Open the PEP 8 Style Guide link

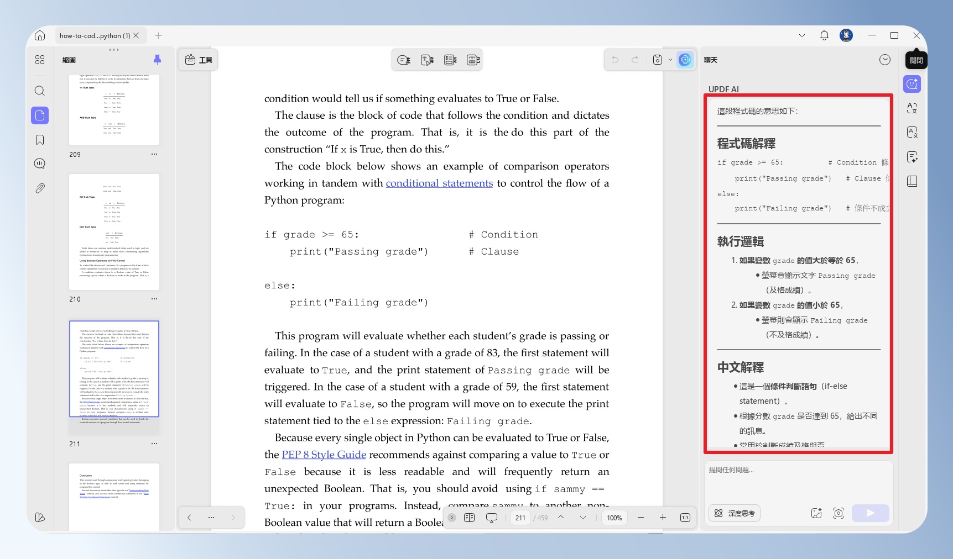click(x=324, y=455)
